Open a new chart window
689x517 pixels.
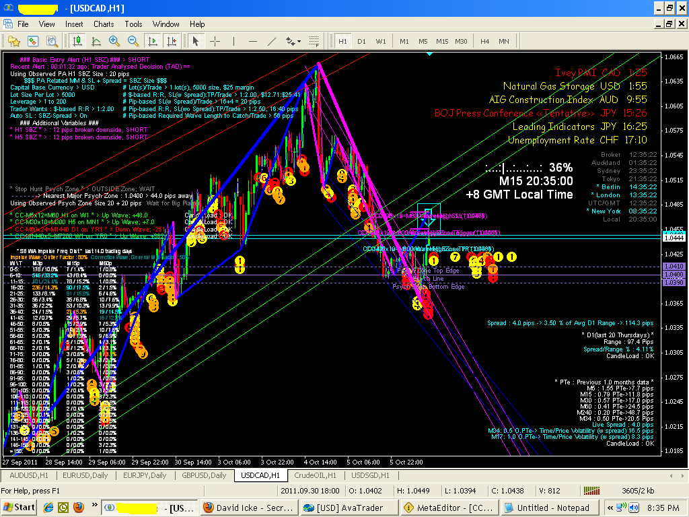click(x=14, y=41)
